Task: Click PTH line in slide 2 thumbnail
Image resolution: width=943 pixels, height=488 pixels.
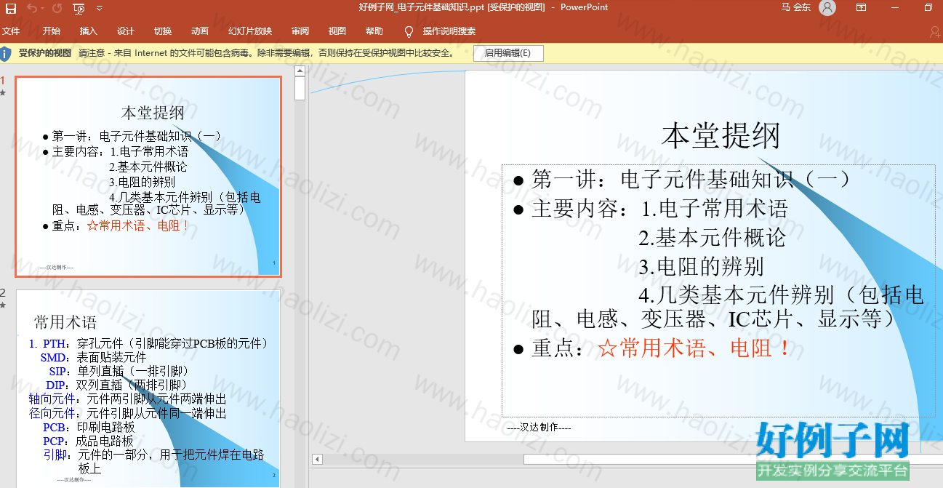Action: pyautogui.click(x=148, y=343)
